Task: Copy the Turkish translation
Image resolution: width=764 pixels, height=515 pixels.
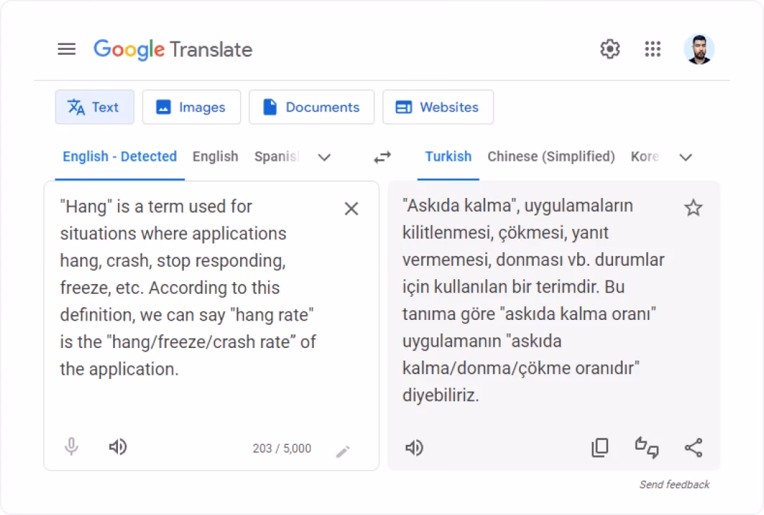Action: [x=600, y=448]
